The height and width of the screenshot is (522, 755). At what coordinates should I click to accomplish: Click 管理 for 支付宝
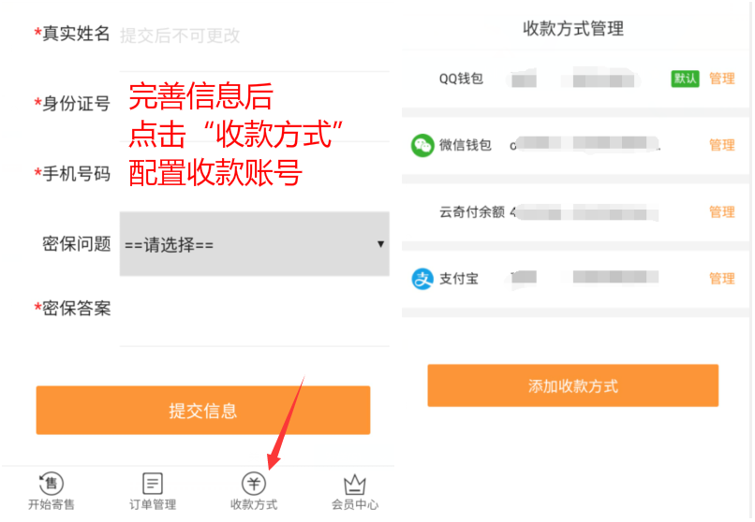click(722, 279)
